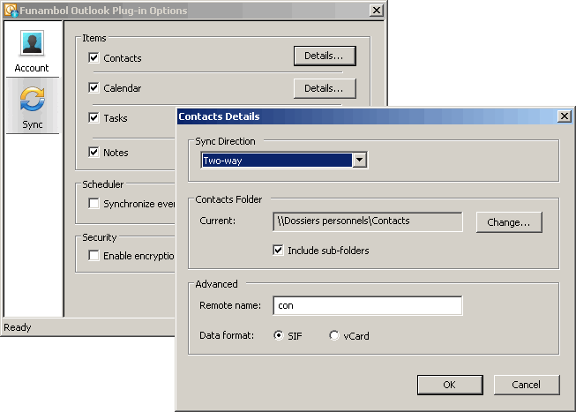Screen dimensions: 576x412
Task: Confirm with the OK button
Action: (x=450, y=385)
